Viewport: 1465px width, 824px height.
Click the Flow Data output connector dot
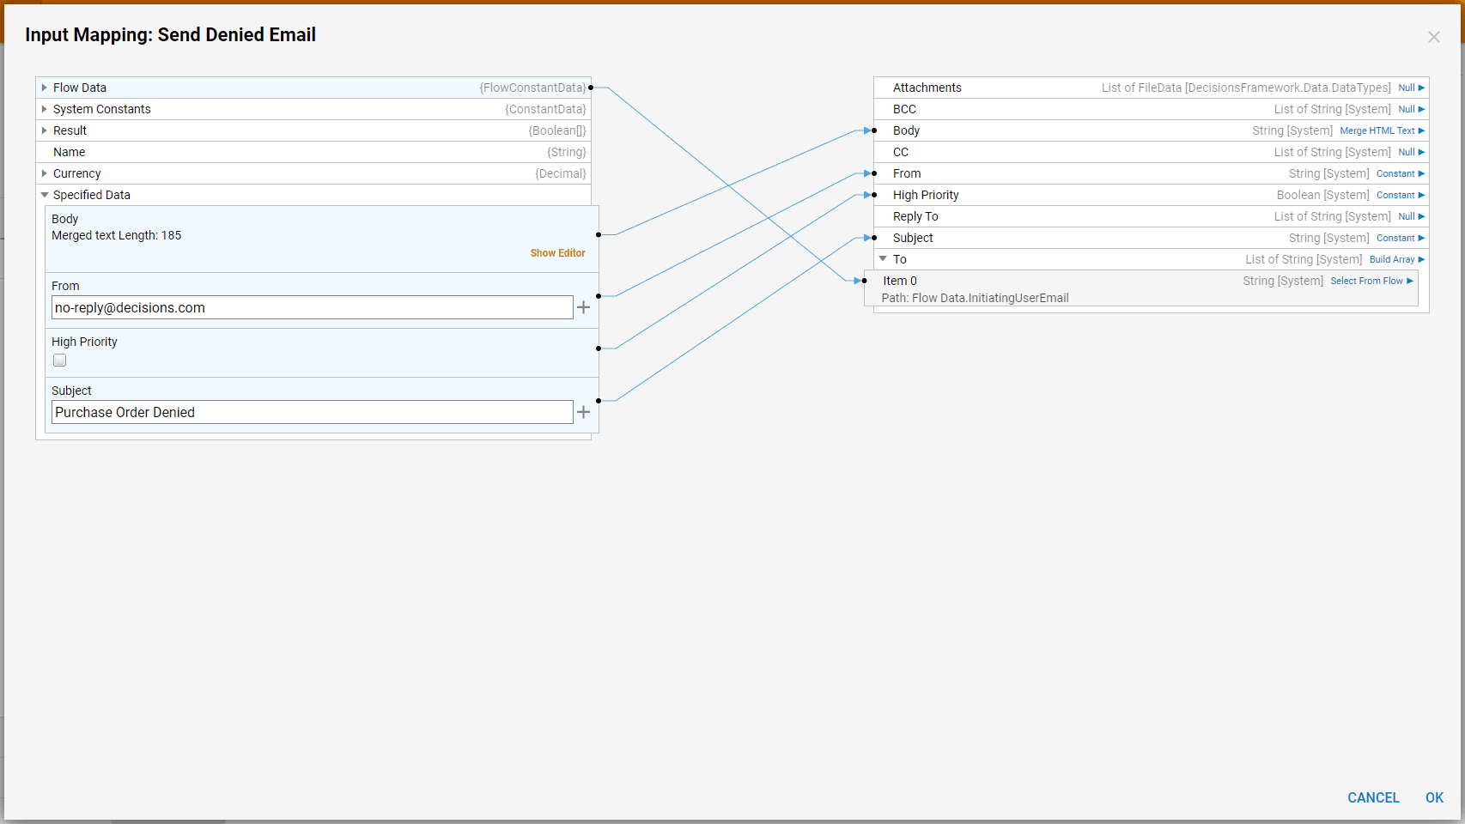click(x=591, y=88)
